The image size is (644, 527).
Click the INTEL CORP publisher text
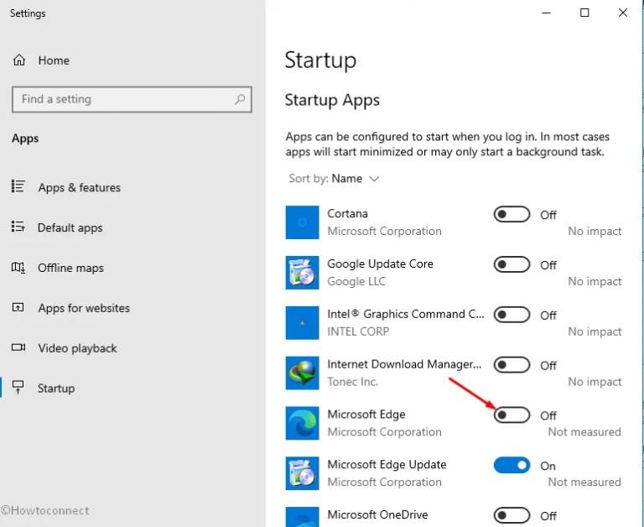click(358, 331)
